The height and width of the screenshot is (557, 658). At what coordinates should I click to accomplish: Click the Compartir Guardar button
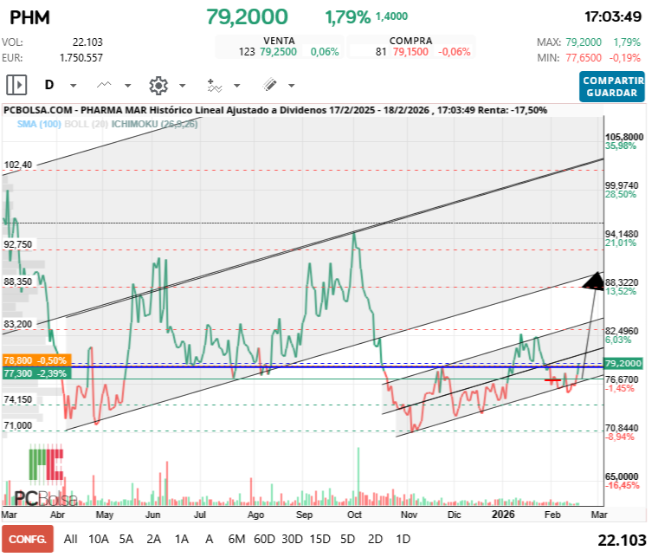(x=612, y=87)
